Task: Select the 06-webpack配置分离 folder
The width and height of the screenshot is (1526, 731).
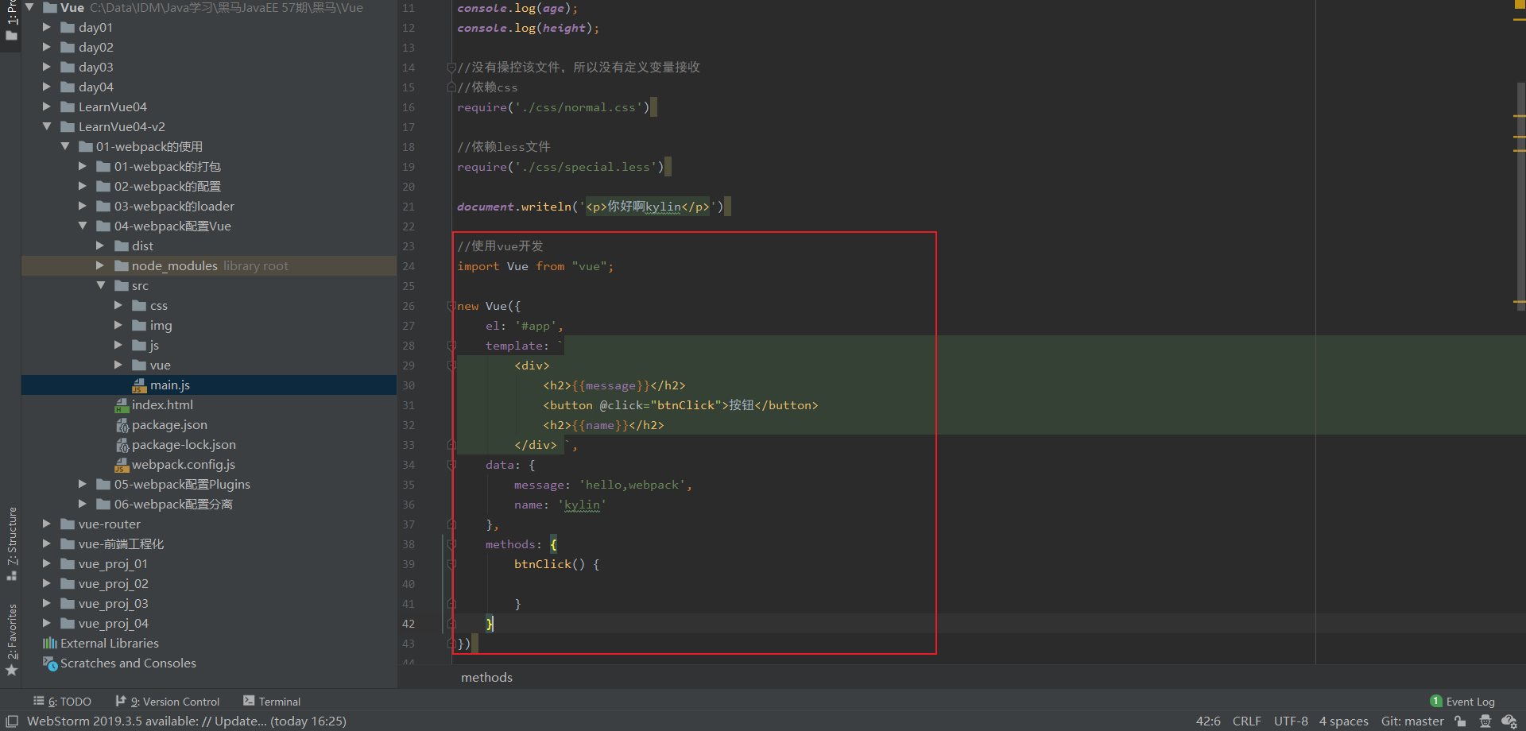Action: [x=173, y=505]
